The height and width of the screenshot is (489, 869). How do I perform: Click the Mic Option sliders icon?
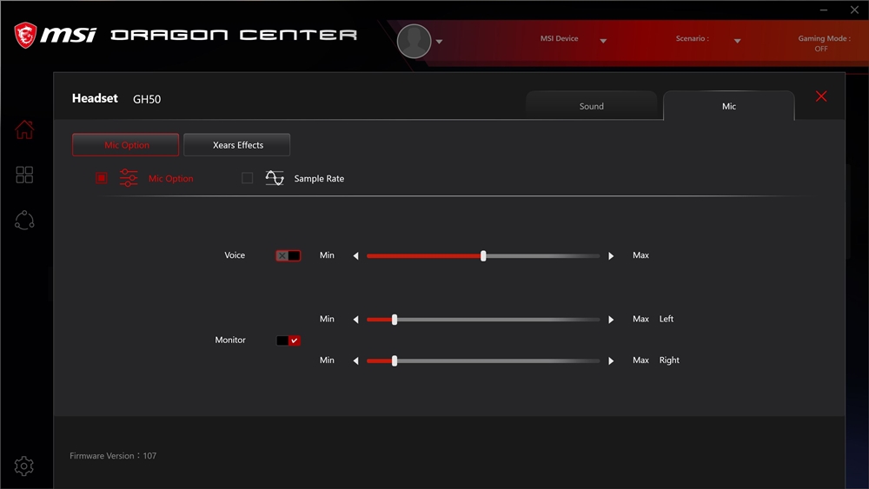(129, 178)
